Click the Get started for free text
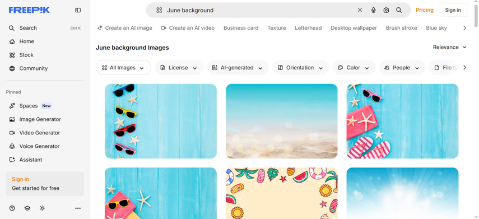The image size is (479, 219). tap(35, 188)
